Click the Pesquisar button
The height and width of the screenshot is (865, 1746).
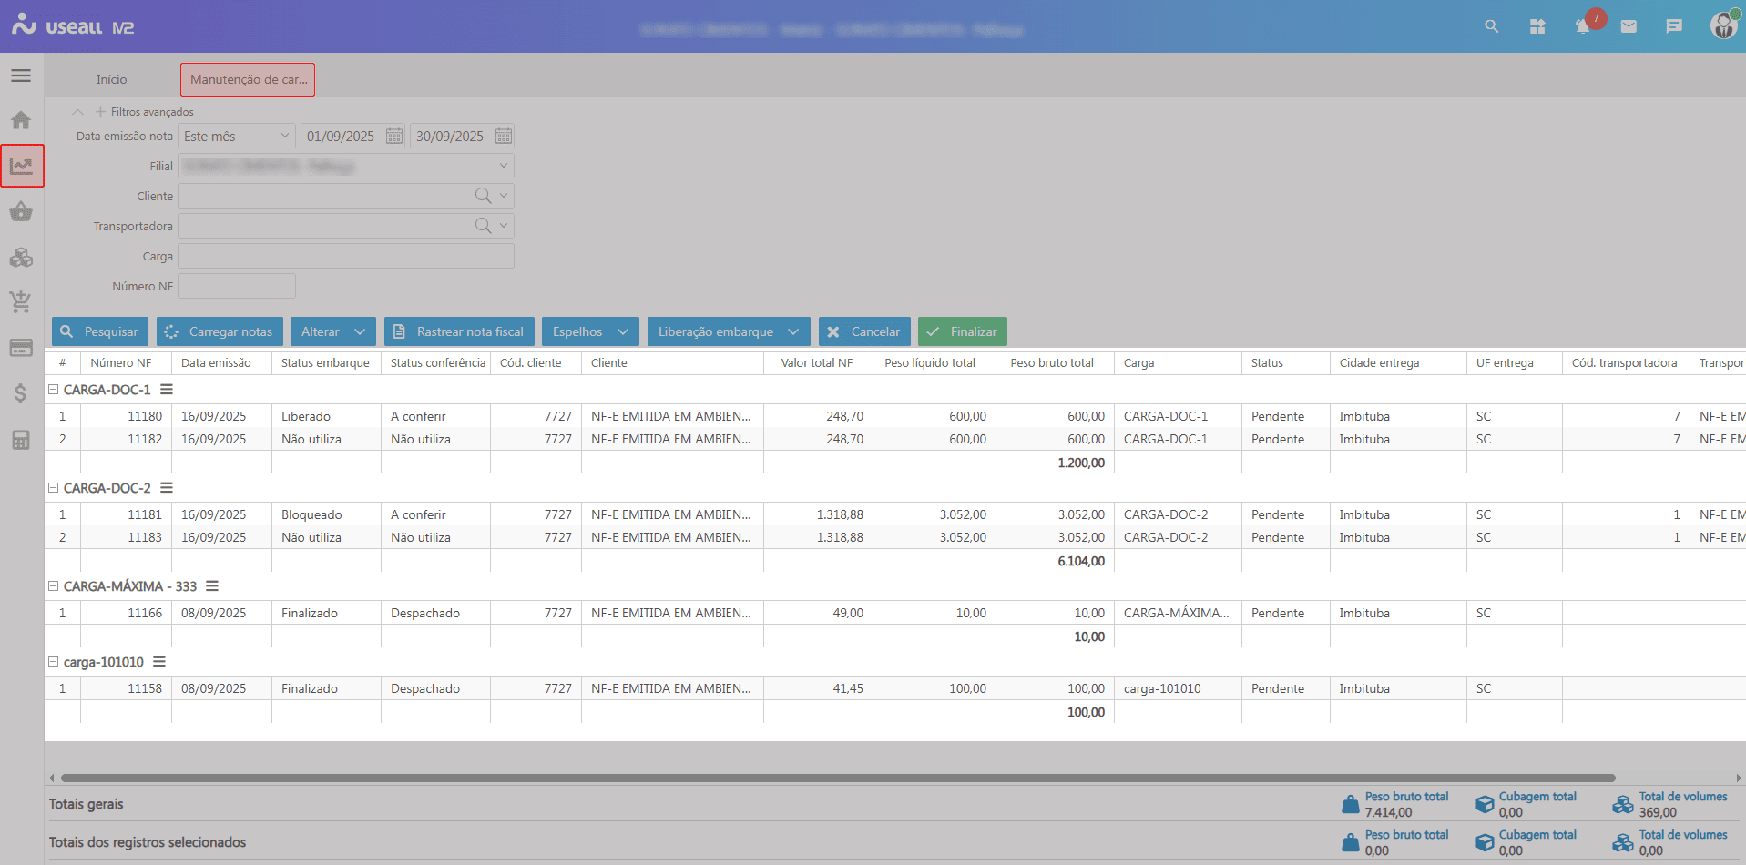(x=100, y=332)
